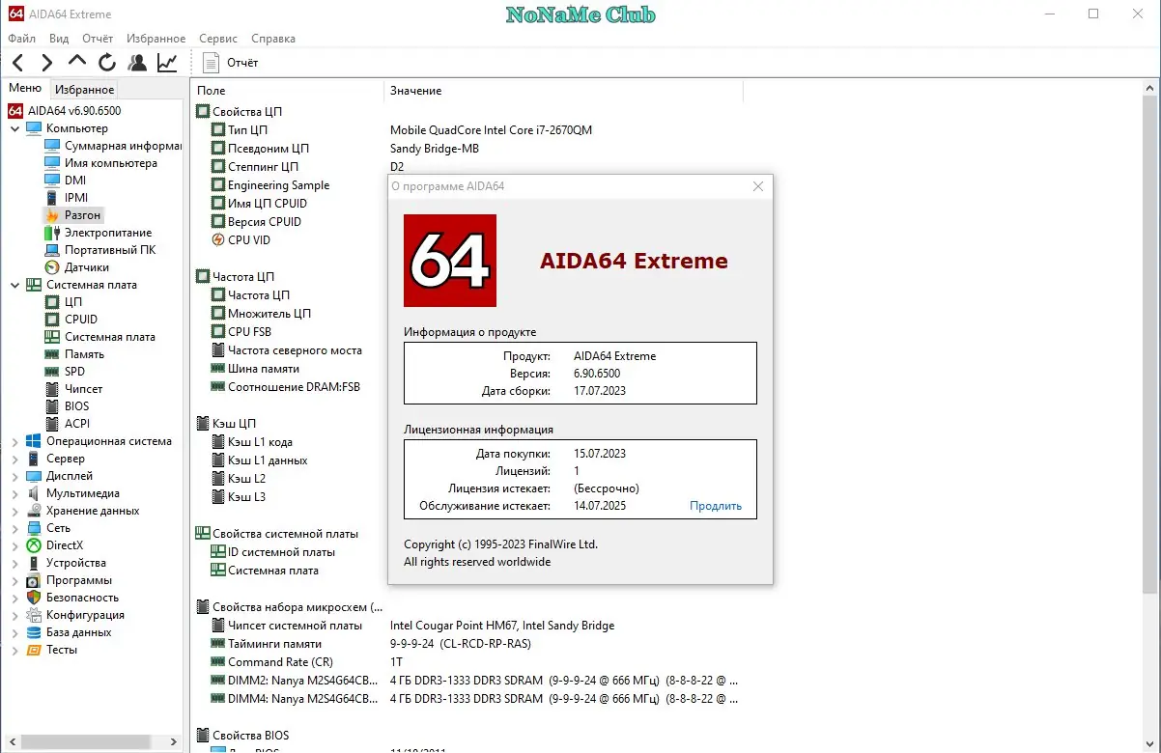Click the ЦП chip icon in tree
Viewport: 1161px width, 753px height.
coord(52,302)
